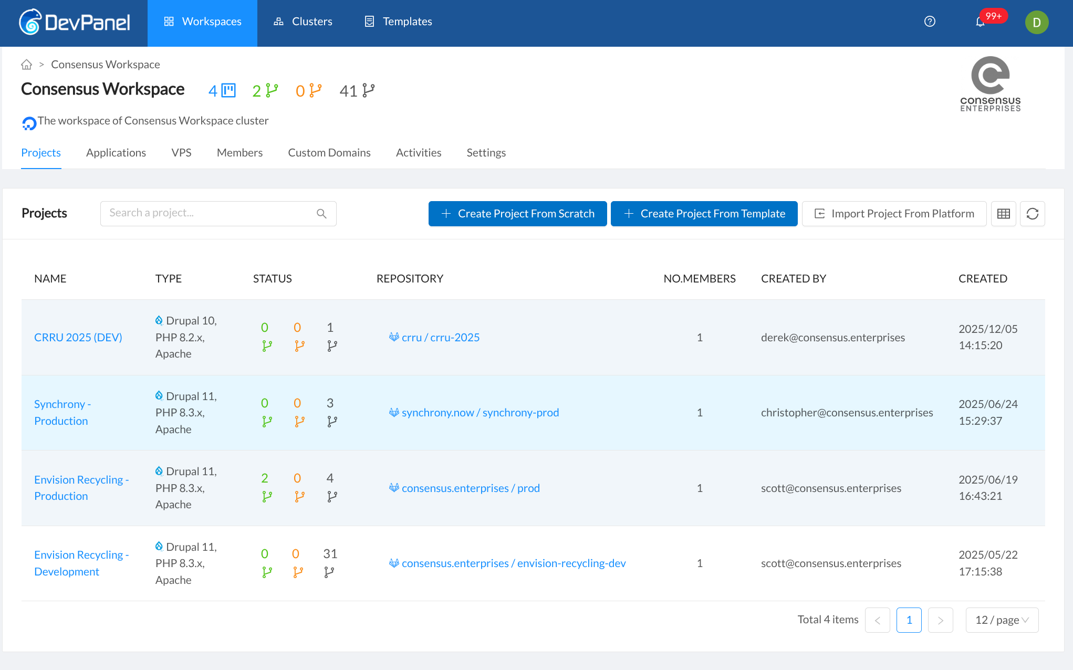Screen dimensions: 1073x670
Task: Switch to the Members tab
Action: (239, 153)
